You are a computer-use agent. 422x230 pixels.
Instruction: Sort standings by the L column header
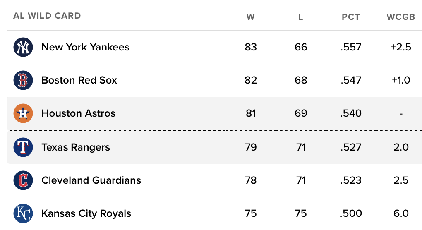click(301, 17)
